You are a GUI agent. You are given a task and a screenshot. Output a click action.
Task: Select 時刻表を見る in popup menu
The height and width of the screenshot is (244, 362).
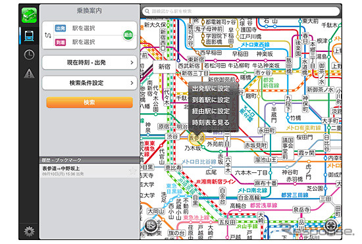(211, 122)
